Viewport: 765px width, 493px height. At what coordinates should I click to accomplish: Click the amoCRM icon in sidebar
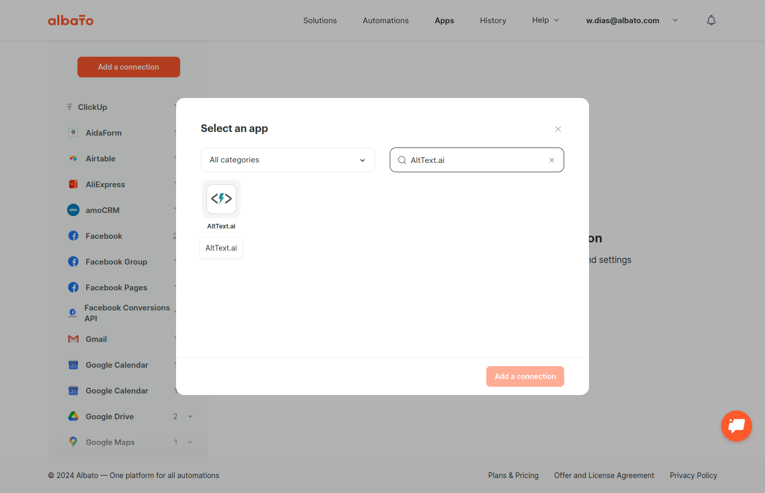(73, 210)
